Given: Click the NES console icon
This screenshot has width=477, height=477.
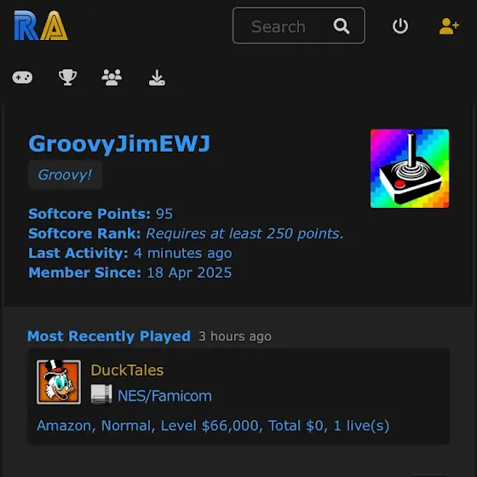Looking at the screenshot, I should pos(101,394).
